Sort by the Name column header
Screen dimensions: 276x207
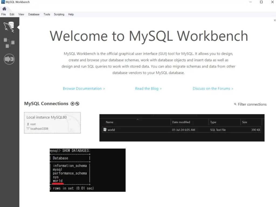(109, 122)
